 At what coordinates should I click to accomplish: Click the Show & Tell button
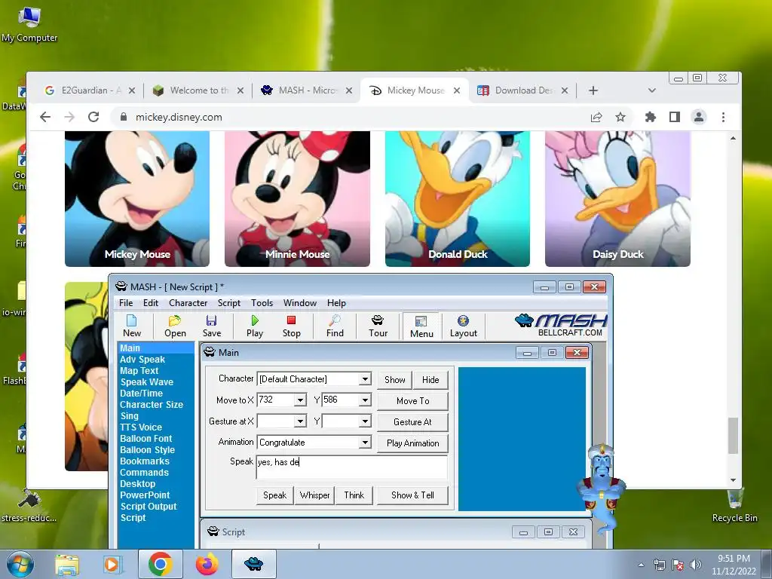(x=412, y=495)
